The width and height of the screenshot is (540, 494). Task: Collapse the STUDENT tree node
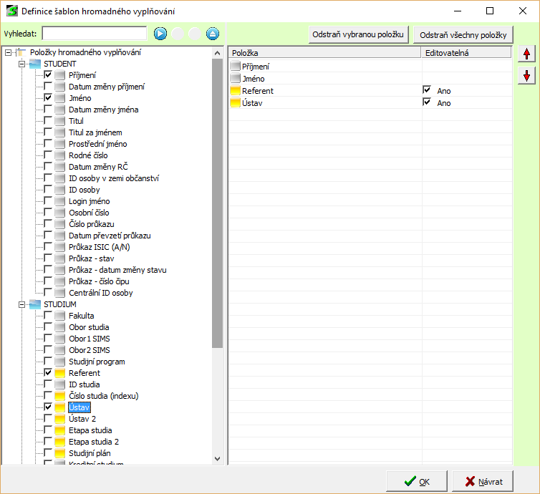pyautogui.click(x=21, y=64)
